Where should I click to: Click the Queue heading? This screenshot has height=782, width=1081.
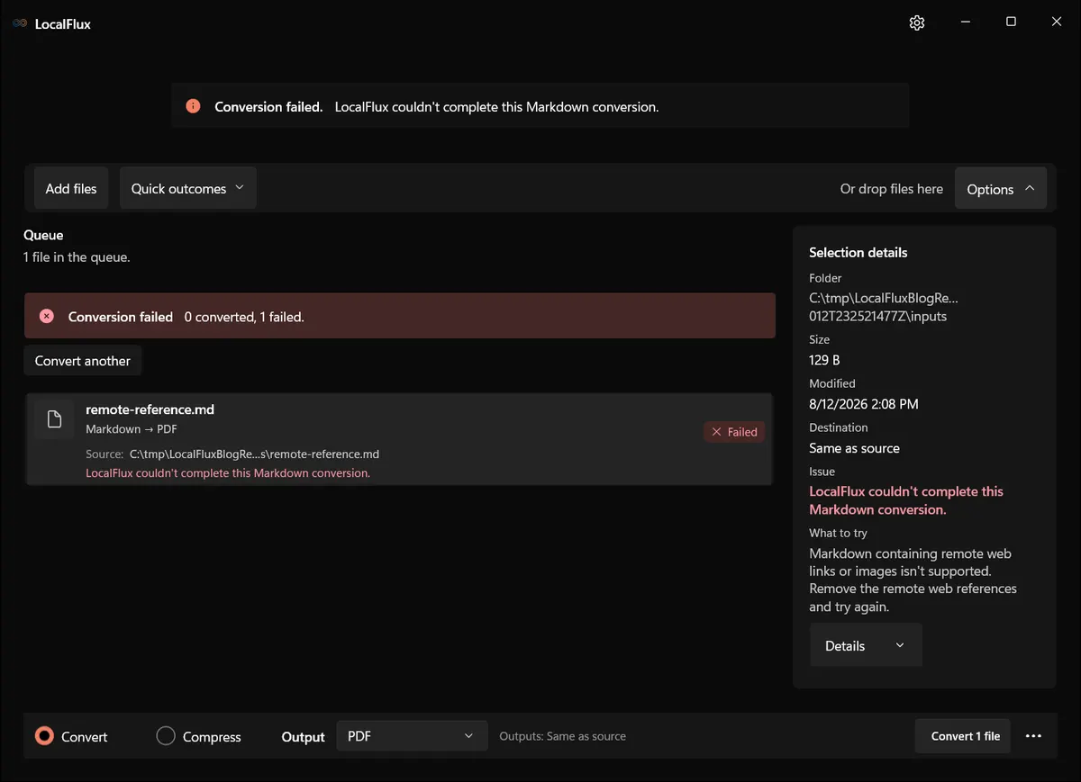click(x=43, y=235)
